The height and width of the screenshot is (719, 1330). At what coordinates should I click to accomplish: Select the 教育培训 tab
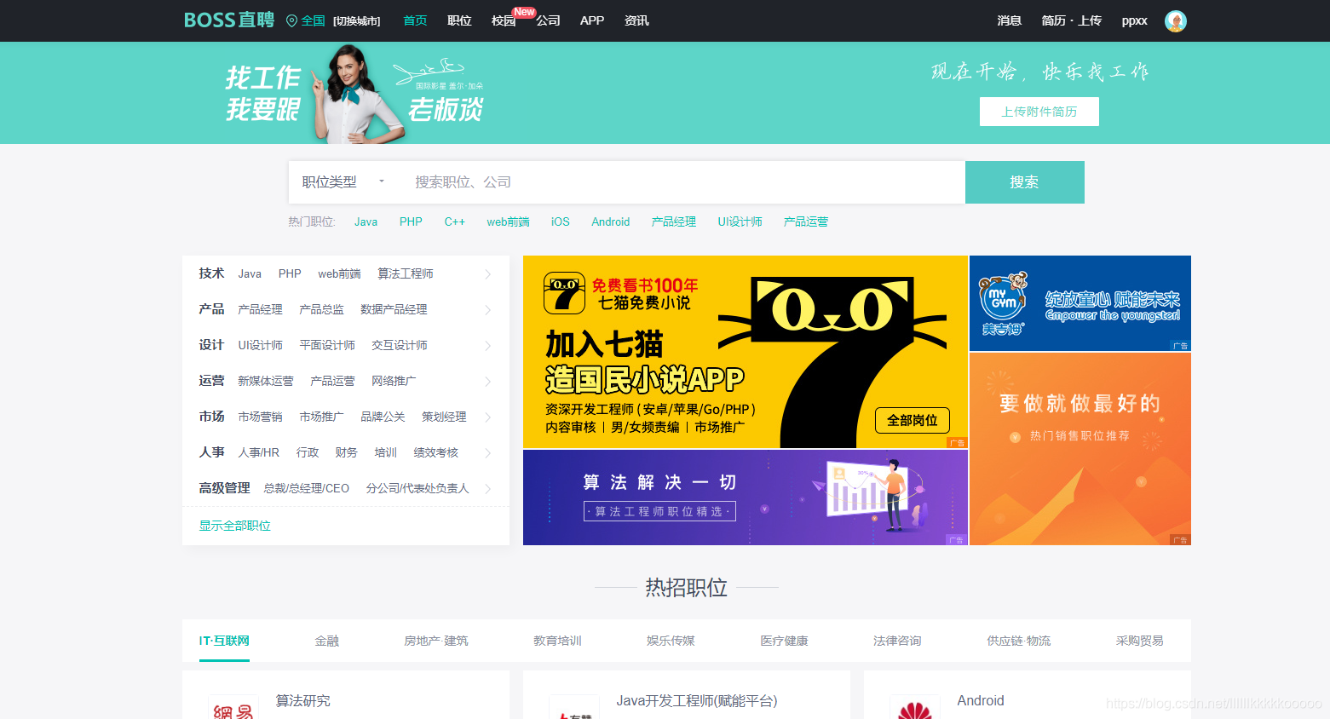[557, 641]
